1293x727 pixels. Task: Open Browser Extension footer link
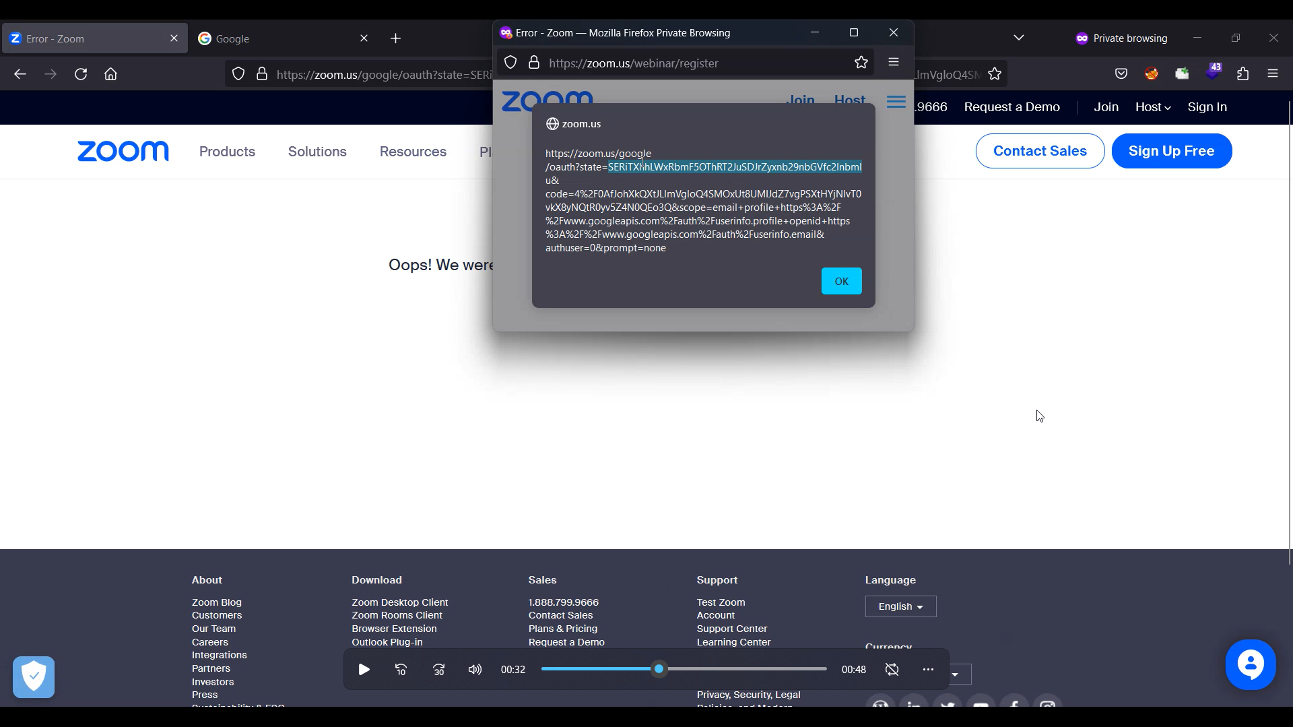(394, 629)
